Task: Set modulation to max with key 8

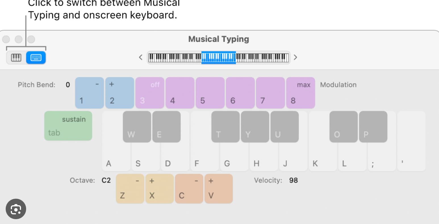Action: [x=301, y=93]
